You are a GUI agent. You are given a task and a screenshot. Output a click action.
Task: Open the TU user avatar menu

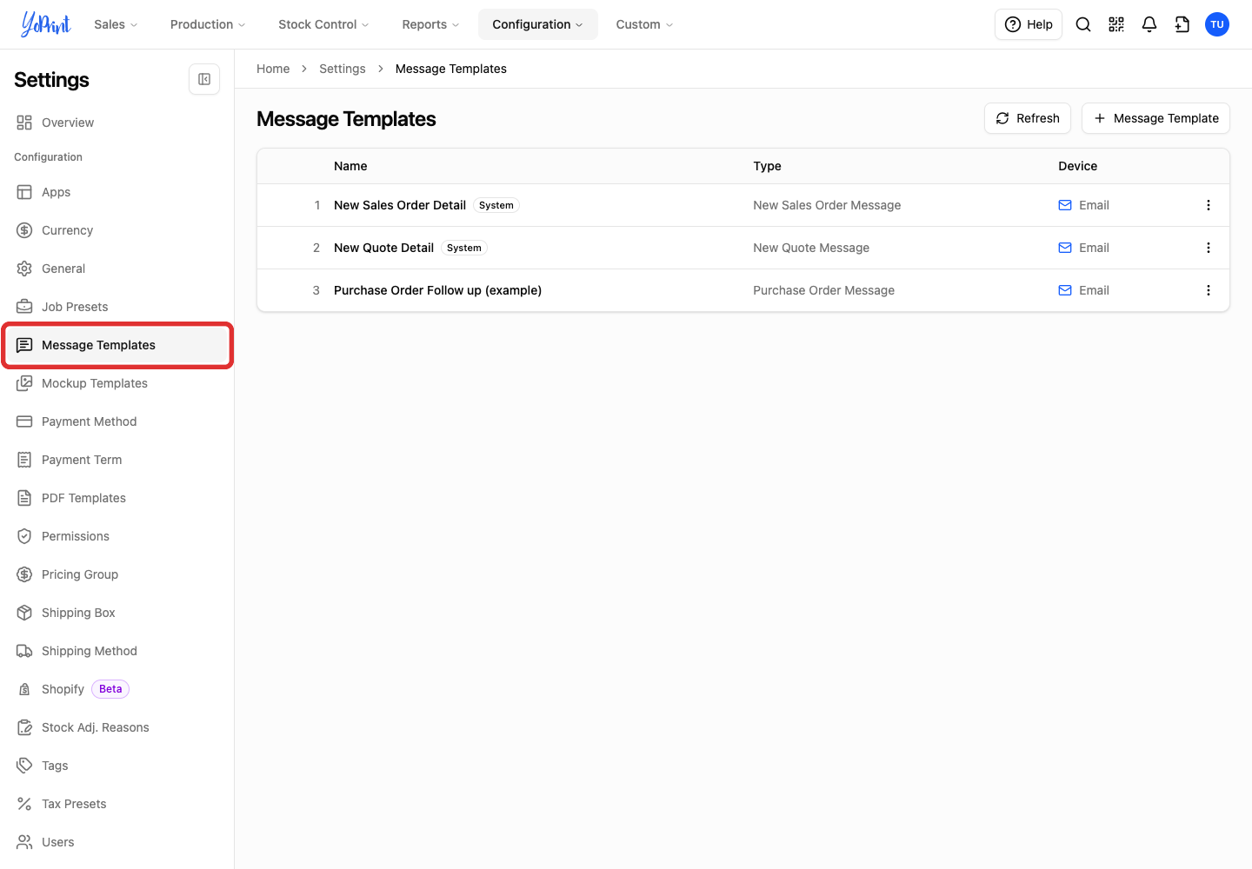[x=1217, y=24]
